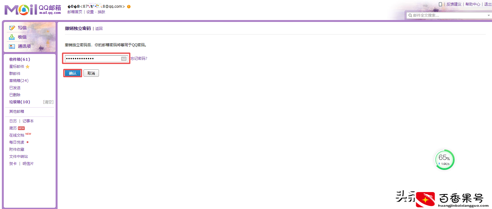The width and height of the screenshot is (492, 209).
Task: Click the QQ Mail logo
Action: (32, 10)
